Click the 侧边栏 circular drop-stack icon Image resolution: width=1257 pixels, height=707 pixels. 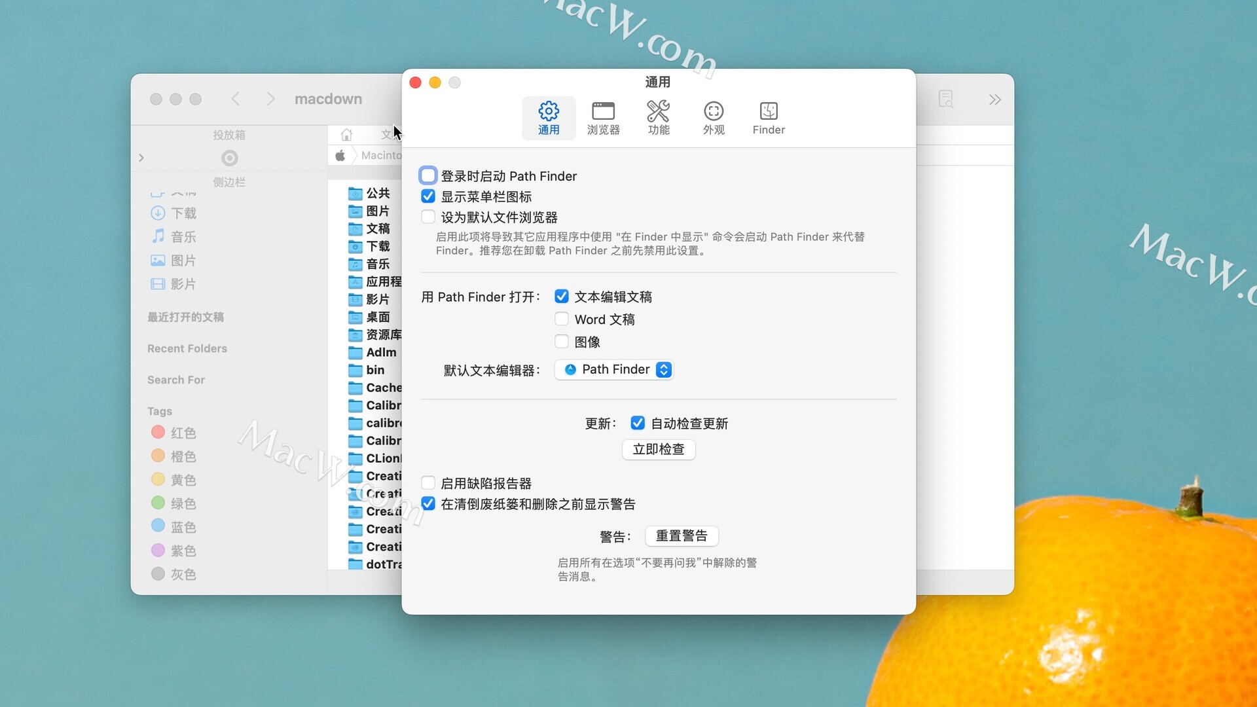pos(229,158)
